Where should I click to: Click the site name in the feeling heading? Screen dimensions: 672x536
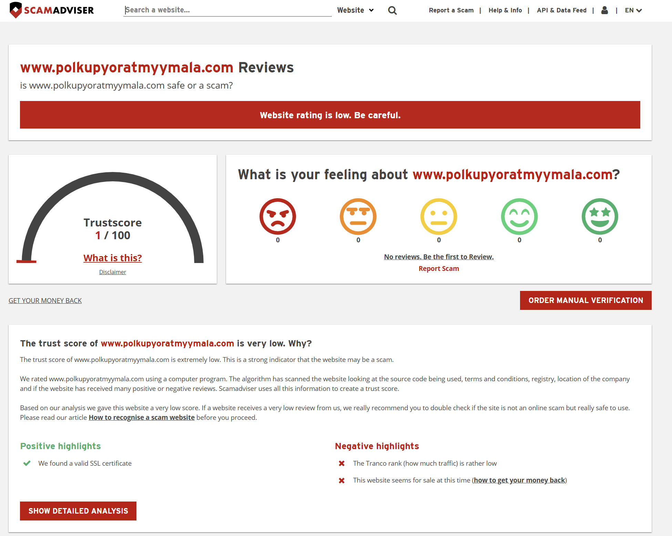pyautogui.click(x=512, y=175)
